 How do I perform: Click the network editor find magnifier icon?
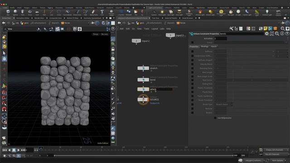[283, 29]
